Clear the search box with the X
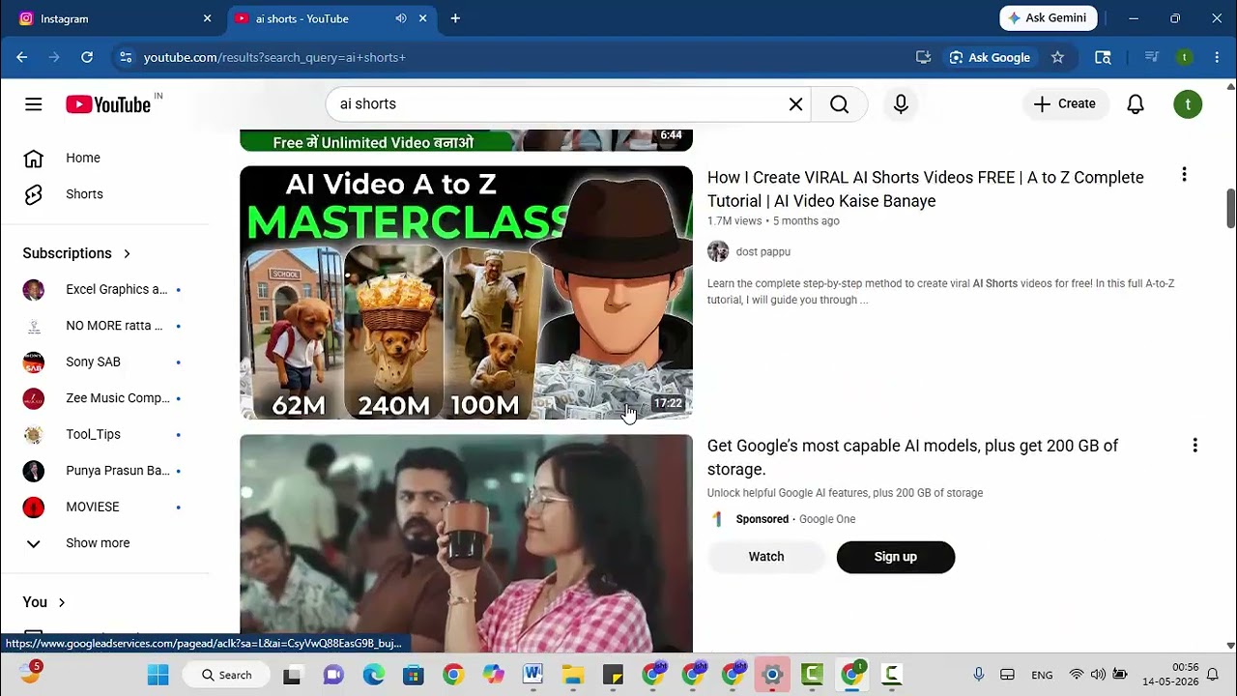This screenshot has width=1237, height=696. [x=795, y=104]
